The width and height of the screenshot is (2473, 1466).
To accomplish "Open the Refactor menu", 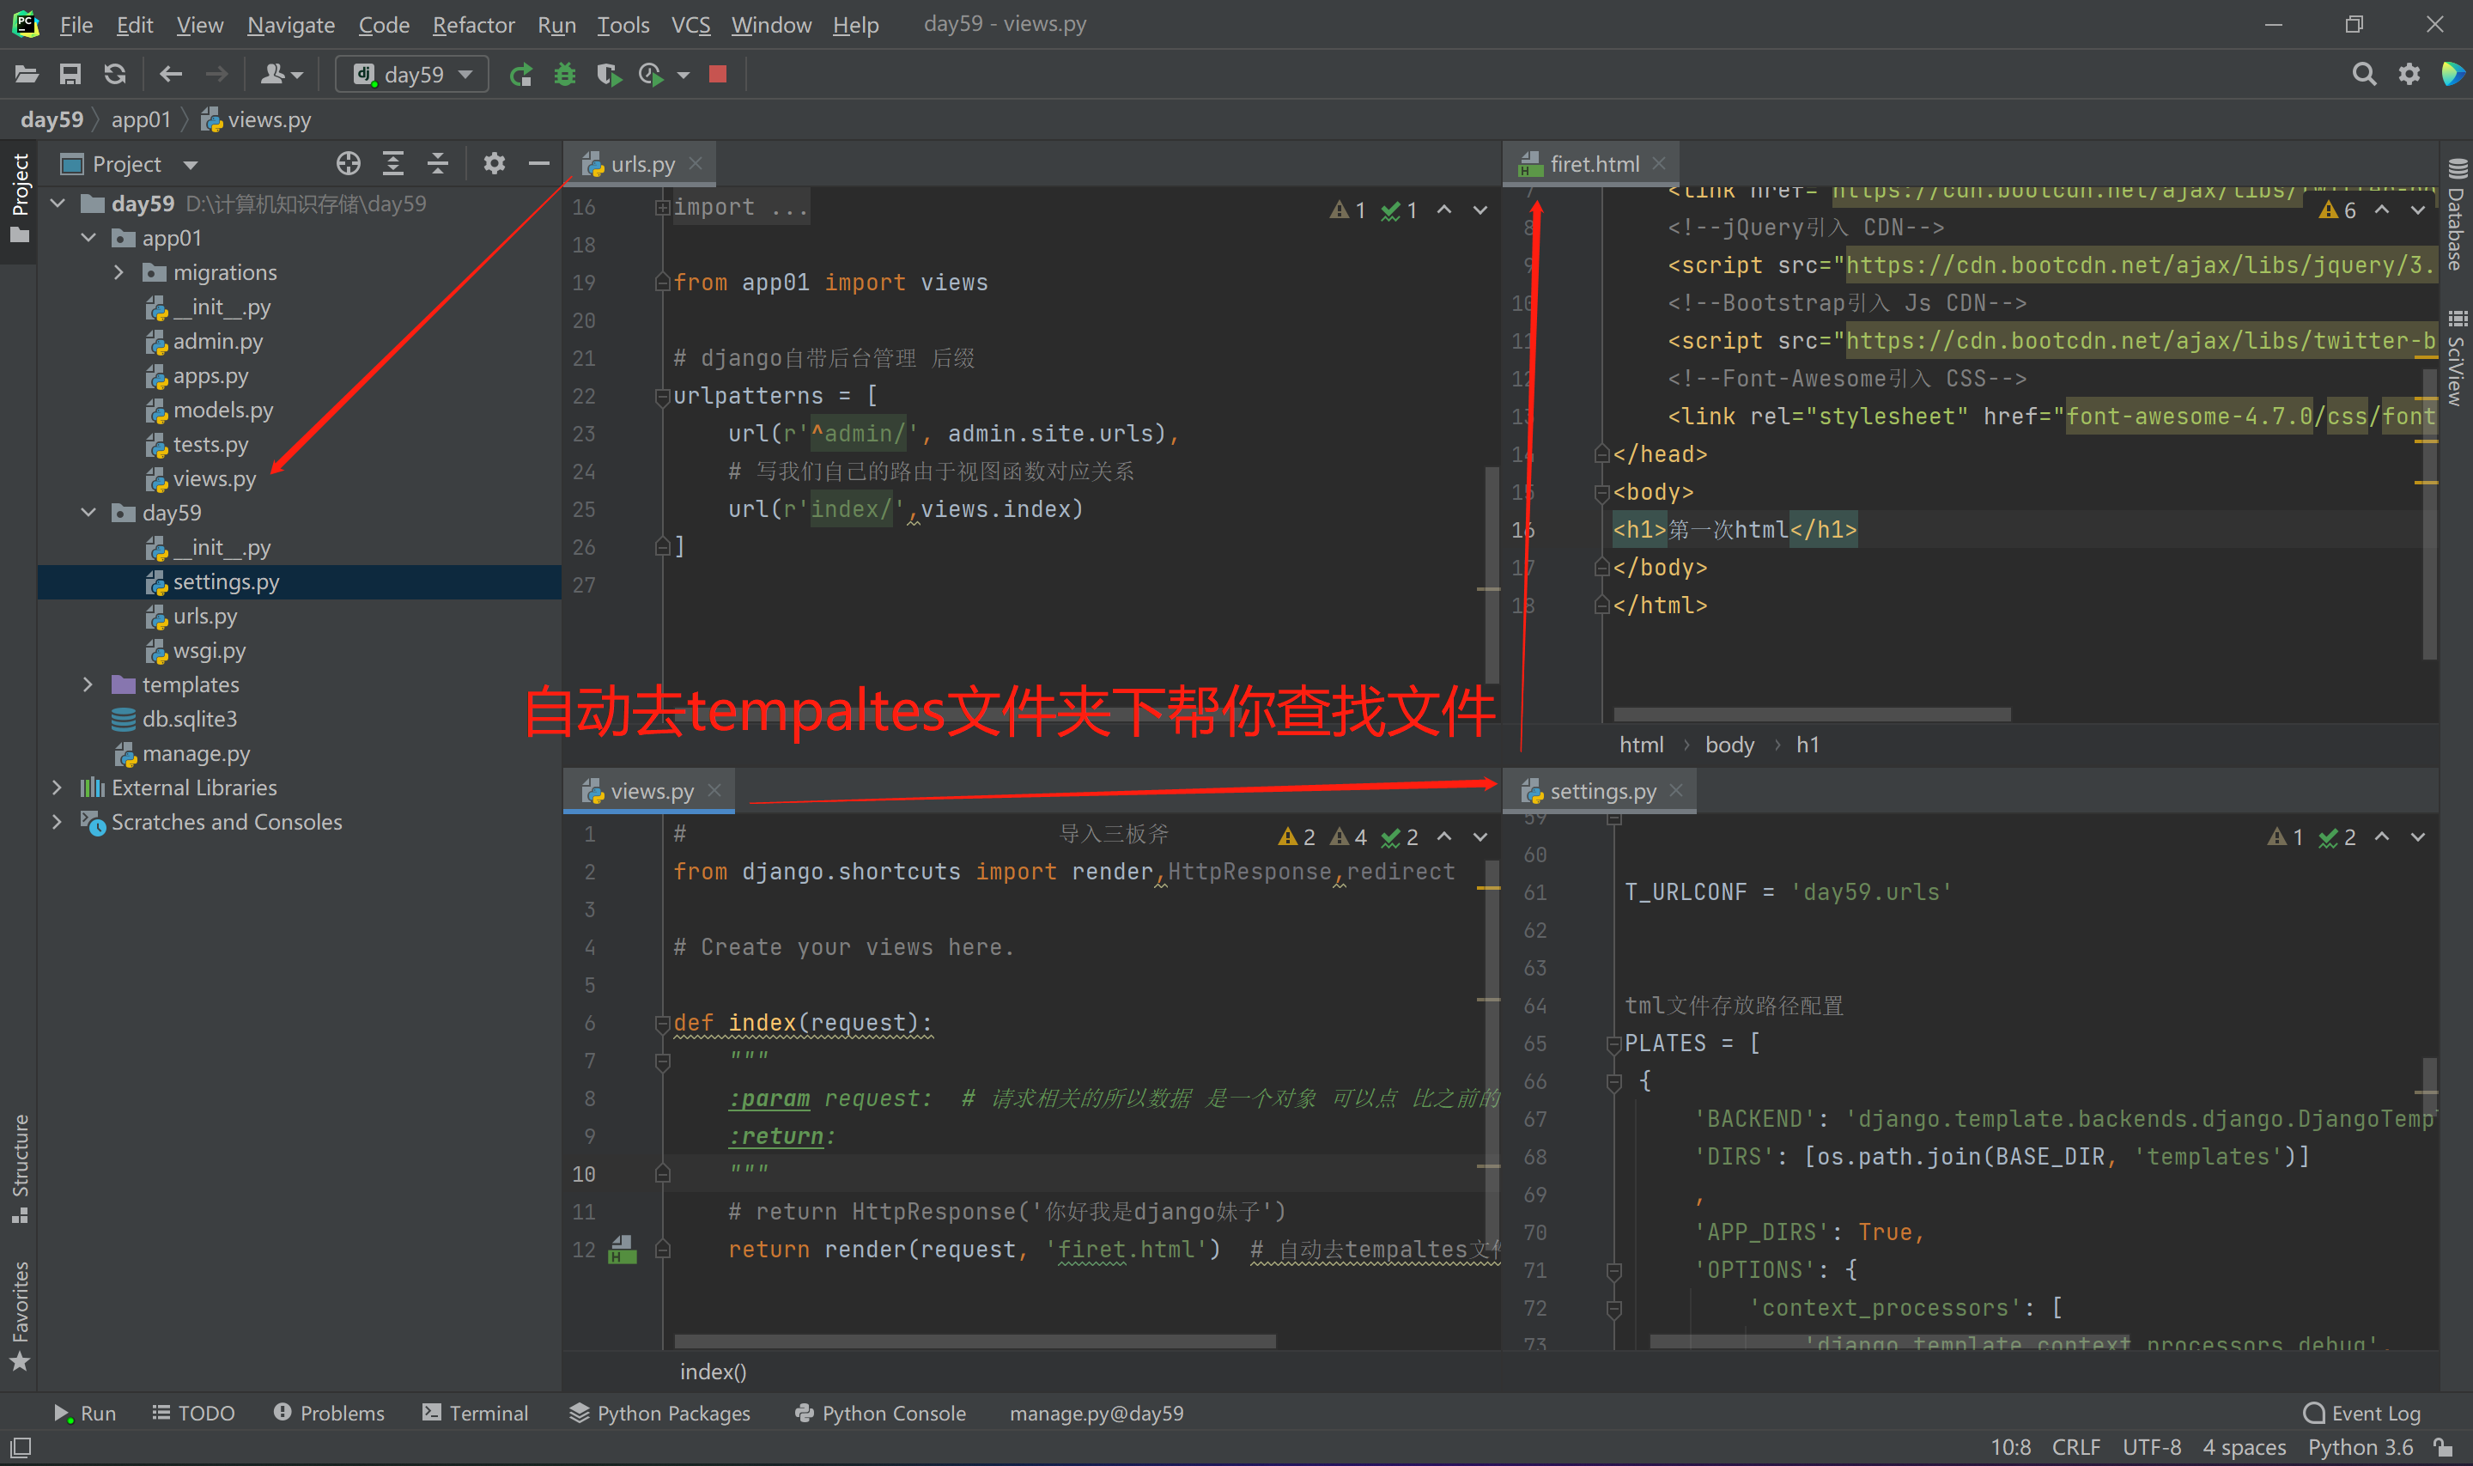I will (473, 25).
